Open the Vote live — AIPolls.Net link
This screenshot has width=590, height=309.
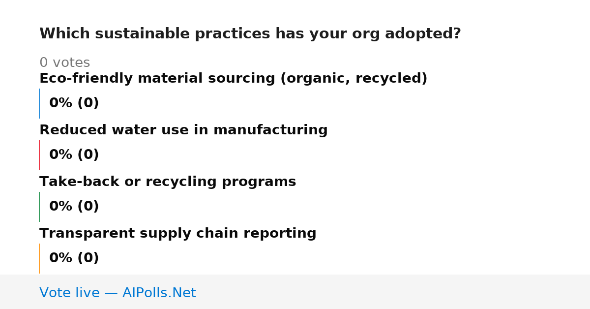(x=118, y=293)
